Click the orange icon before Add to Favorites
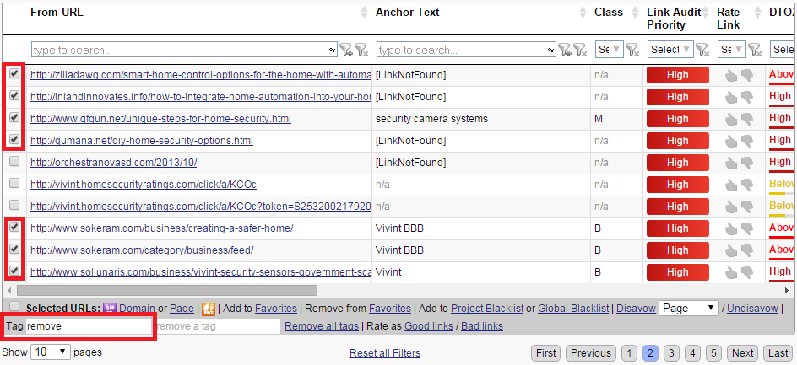 coord(209,309)
